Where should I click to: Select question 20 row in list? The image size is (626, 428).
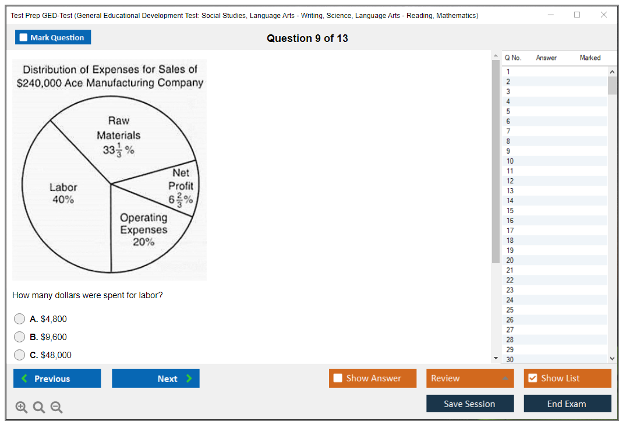tap(510, 260)
